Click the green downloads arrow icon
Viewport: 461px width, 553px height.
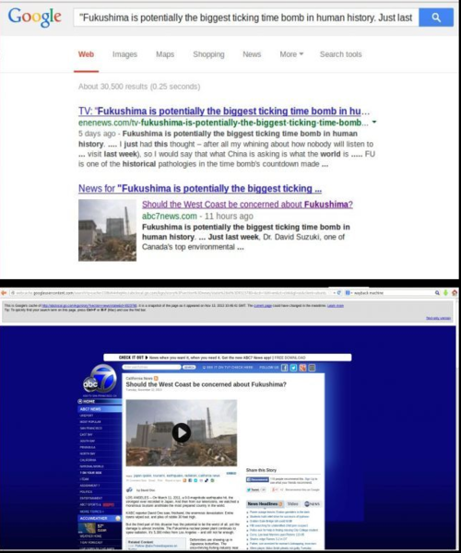click(446, 293)
